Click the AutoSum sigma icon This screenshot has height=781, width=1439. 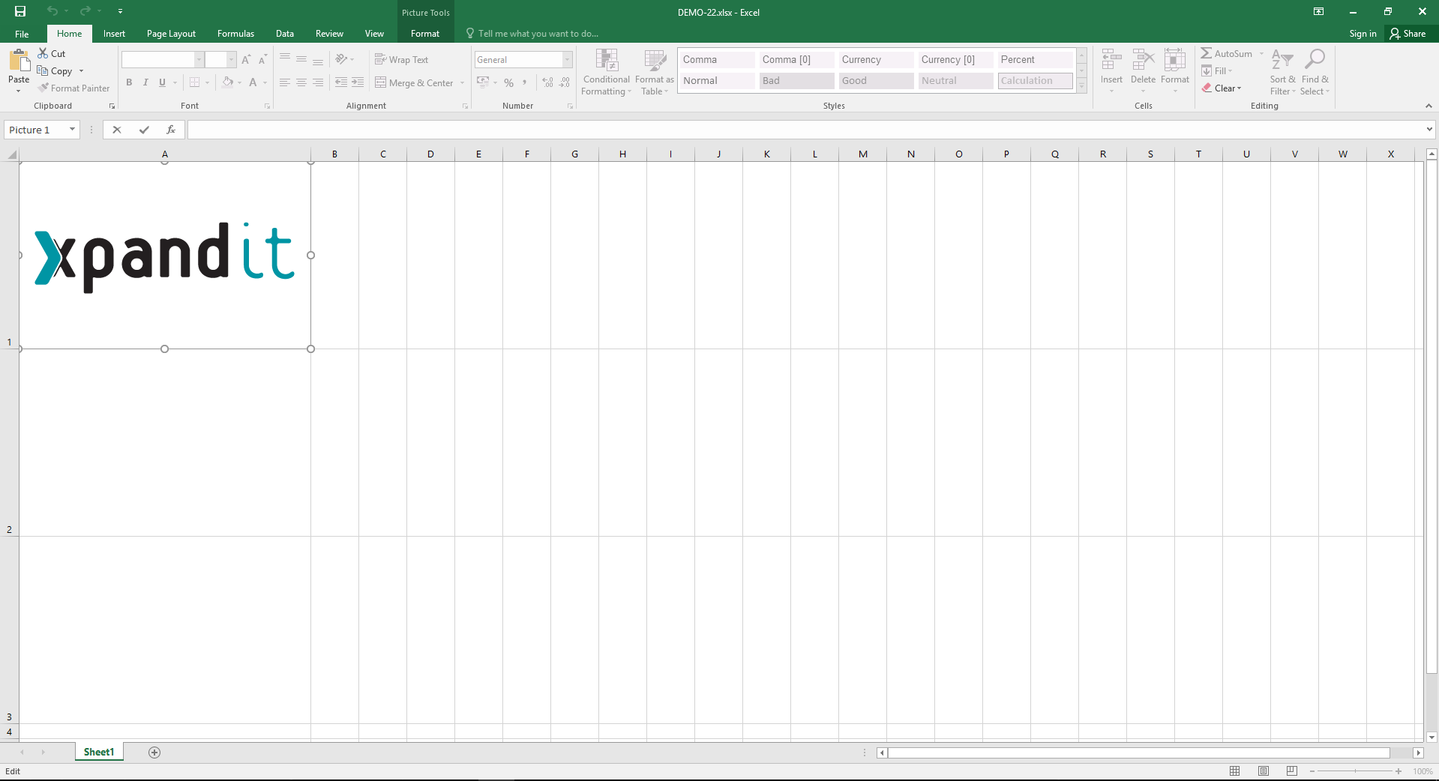pyautogui.click(x=1206, y=53)
